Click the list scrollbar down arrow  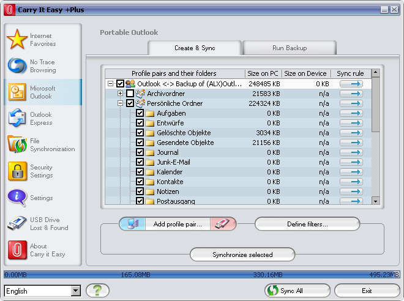375,201
